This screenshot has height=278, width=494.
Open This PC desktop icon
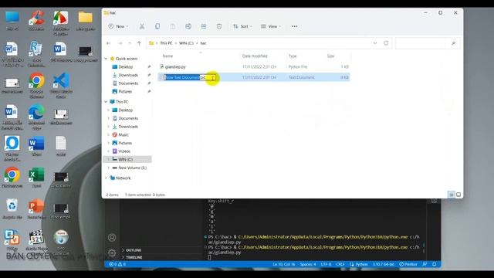click(x=12, y=21)
